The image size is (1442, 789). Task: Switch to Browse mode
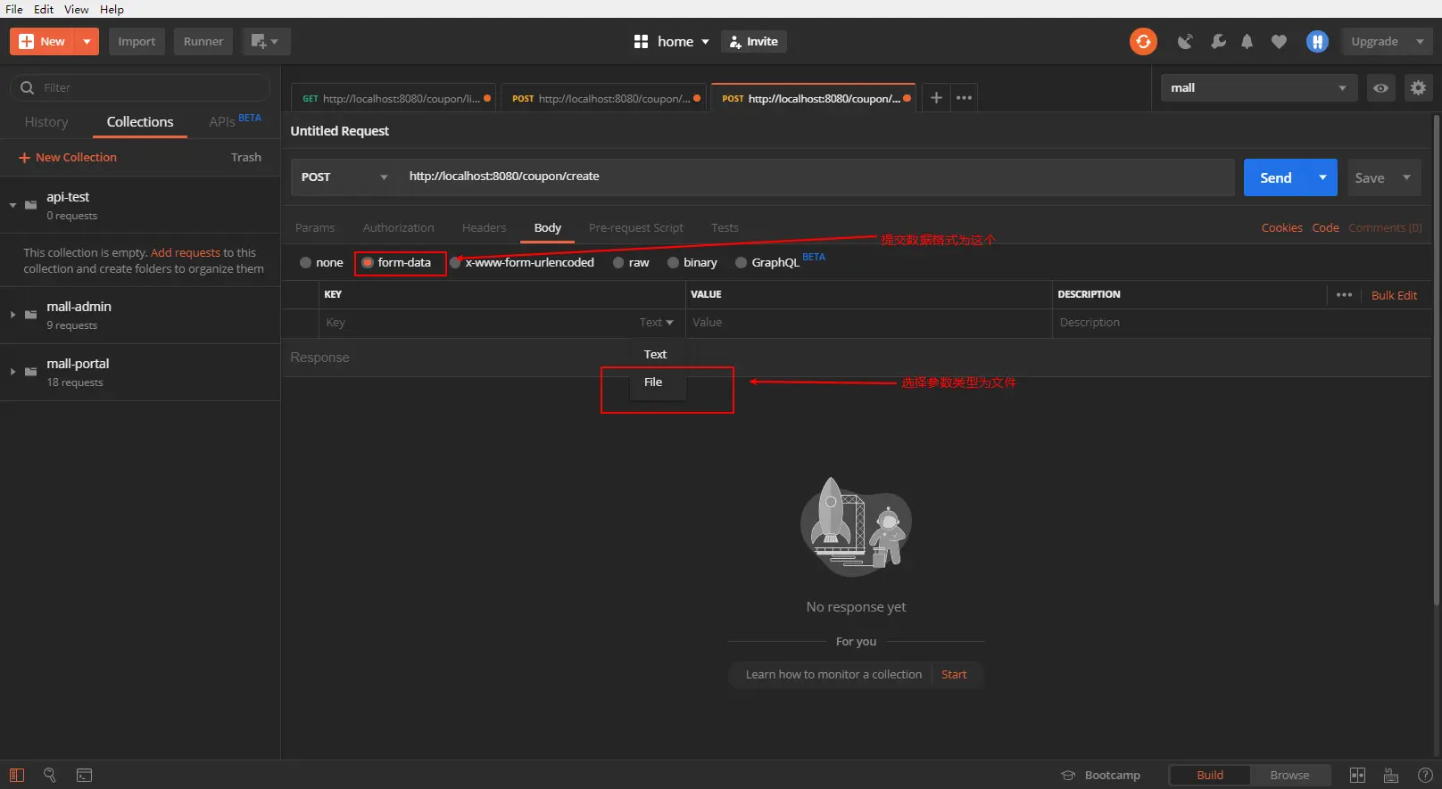1289,775
